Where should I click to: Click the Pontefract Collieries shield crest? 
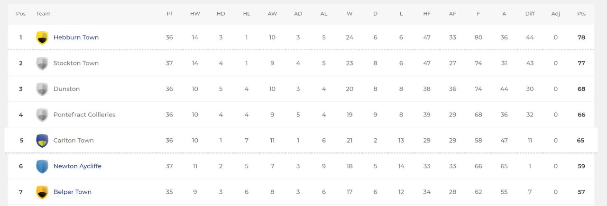pyautogui.click(x=42, y=115)
